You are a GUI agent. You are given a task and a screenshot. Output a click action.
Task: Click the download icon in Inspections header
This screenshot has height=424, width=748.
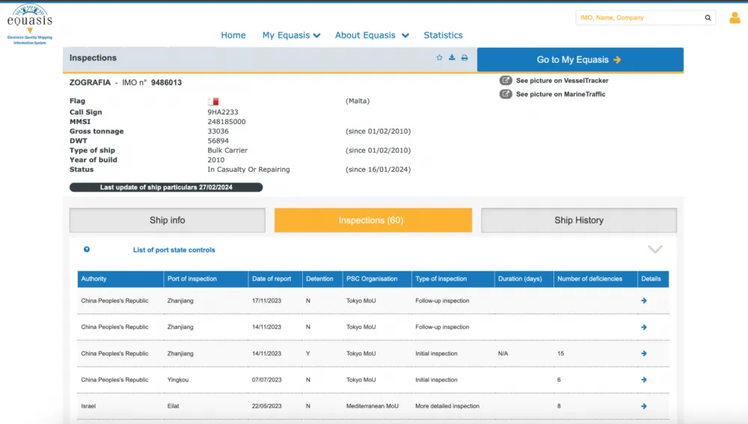pos(452,58)
